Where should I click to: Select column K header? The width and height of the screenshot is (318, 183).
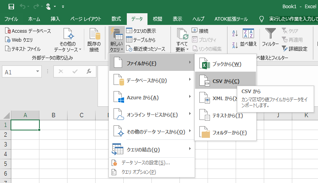click(306, 115)
